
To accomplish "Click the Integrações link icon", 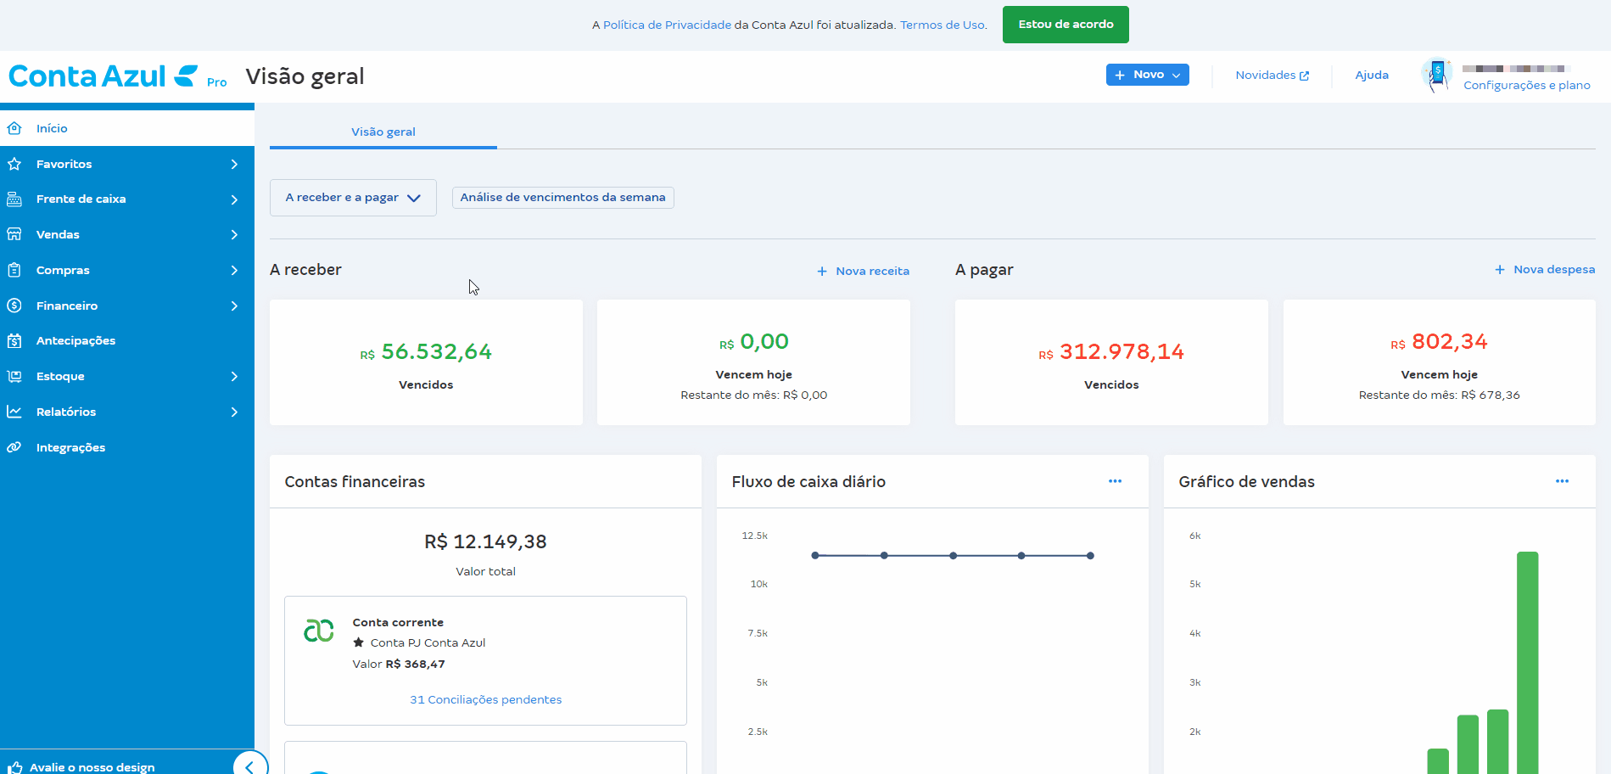I will 14,447.
